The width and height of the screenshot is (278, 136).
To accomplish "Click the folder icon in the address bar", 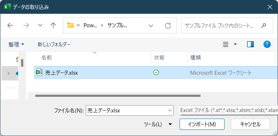I will click(70, 25).
